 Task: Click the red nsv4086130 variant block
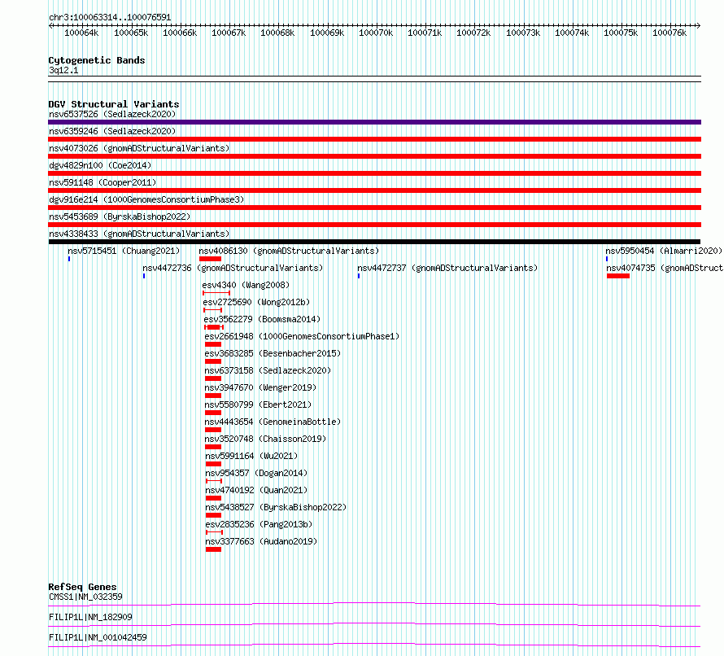point(210,259)
